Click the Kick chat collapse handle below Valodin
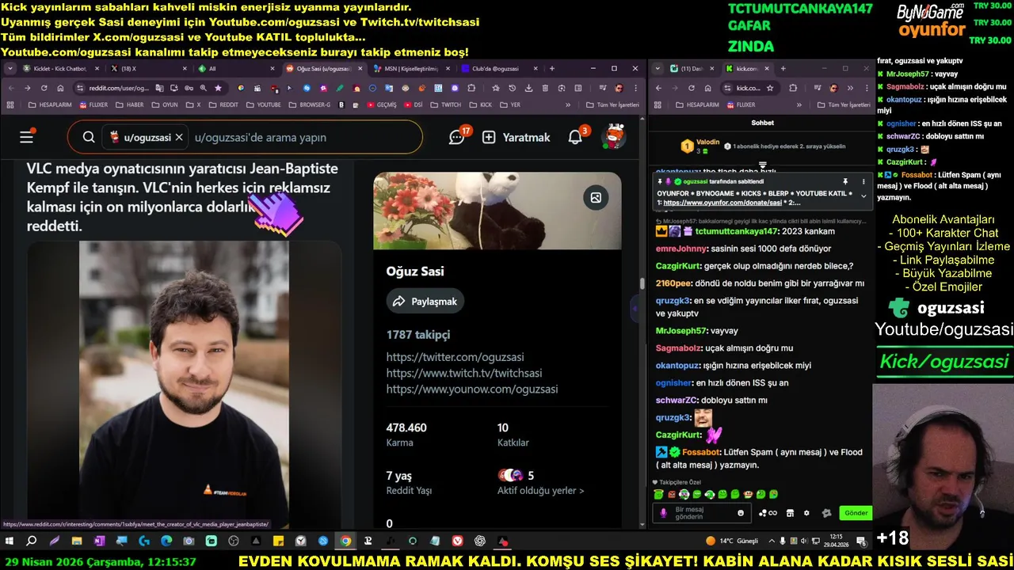 pos(763,165)
